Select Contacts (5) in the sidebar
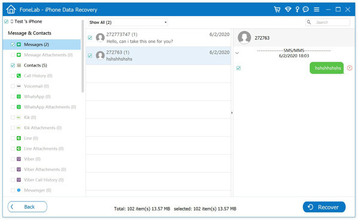 (x=35, y=65)
